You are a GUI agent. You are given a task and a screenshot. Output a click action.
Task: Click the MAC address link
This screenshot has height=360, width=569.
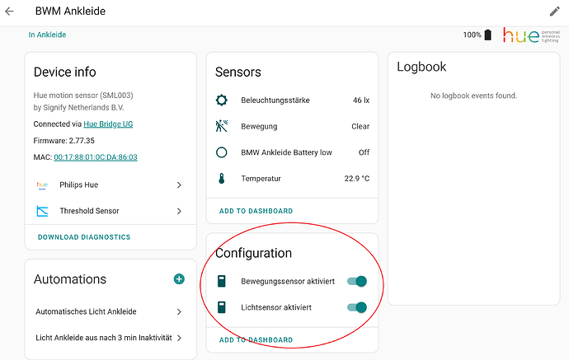coord(96,157)
